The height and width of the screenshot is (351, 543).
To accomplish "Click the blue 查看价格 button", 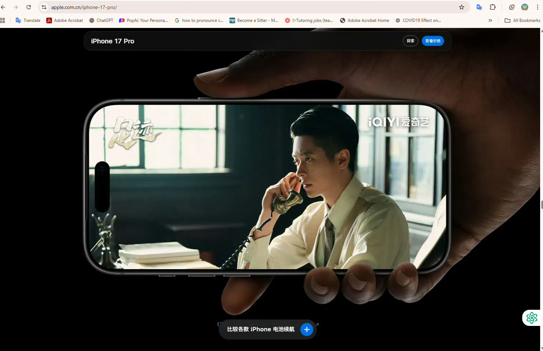I will (433, 41).
